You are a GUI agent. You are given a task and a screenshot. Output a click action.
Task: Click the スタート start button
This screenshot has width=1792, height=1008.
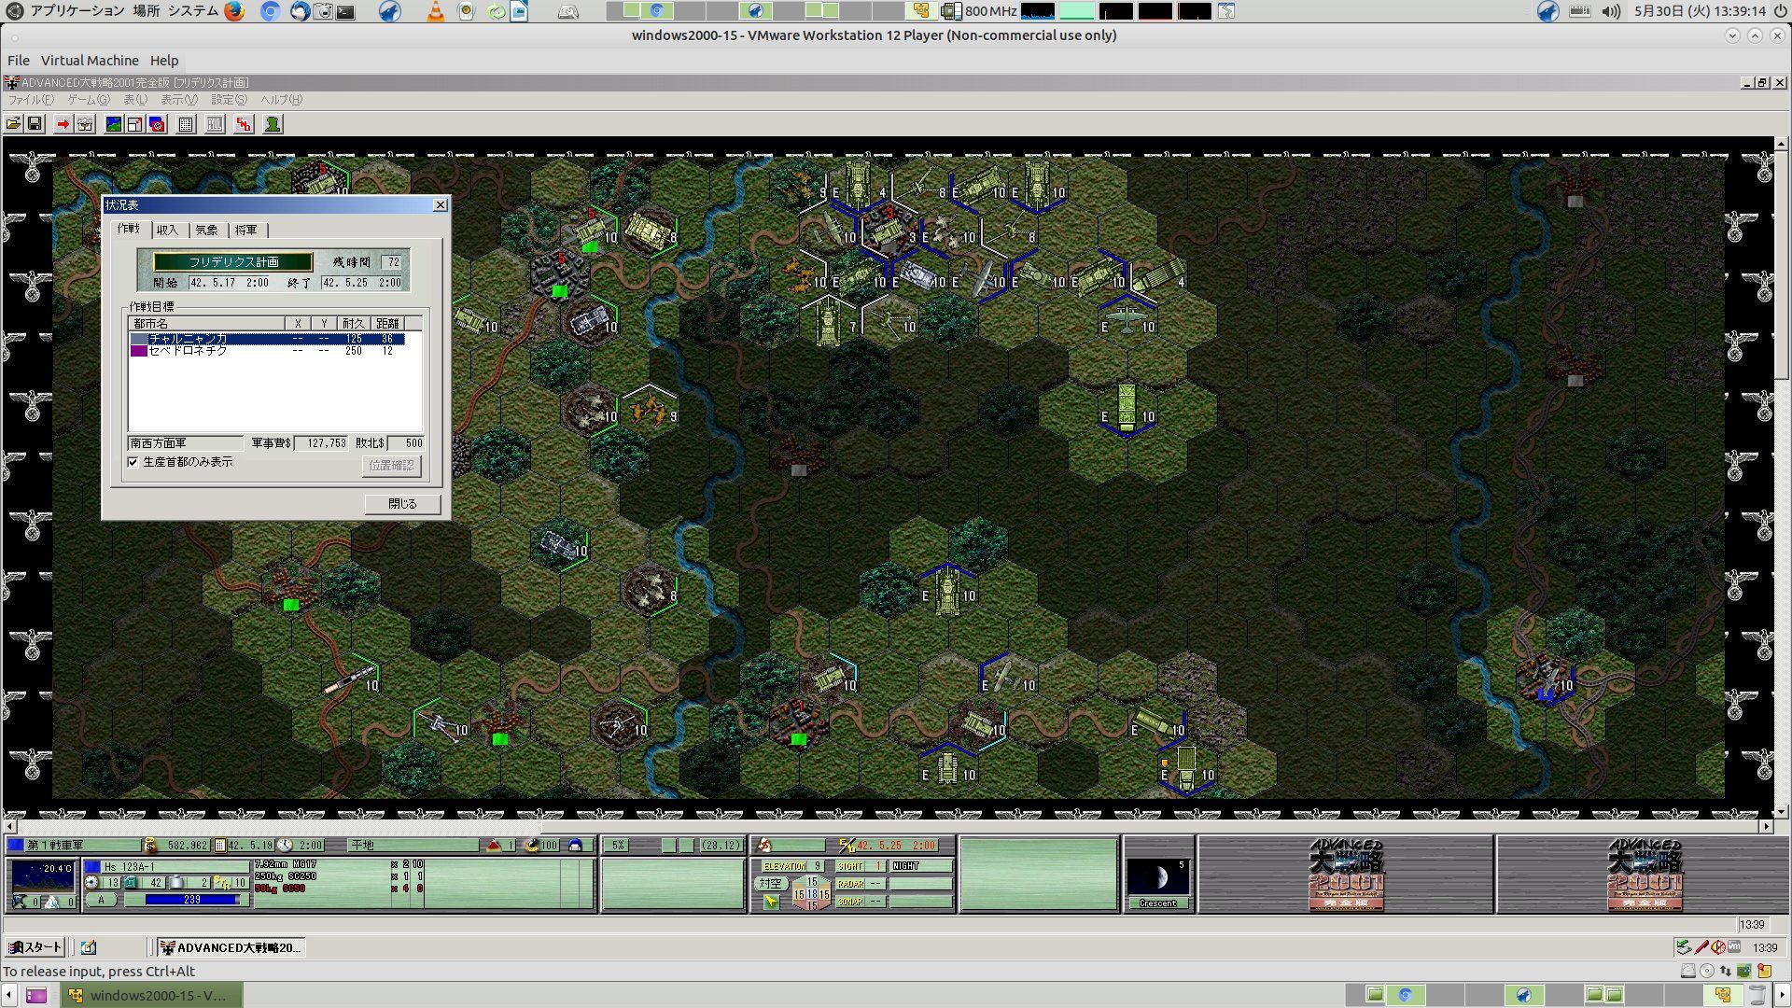click(x=35, y=947)
